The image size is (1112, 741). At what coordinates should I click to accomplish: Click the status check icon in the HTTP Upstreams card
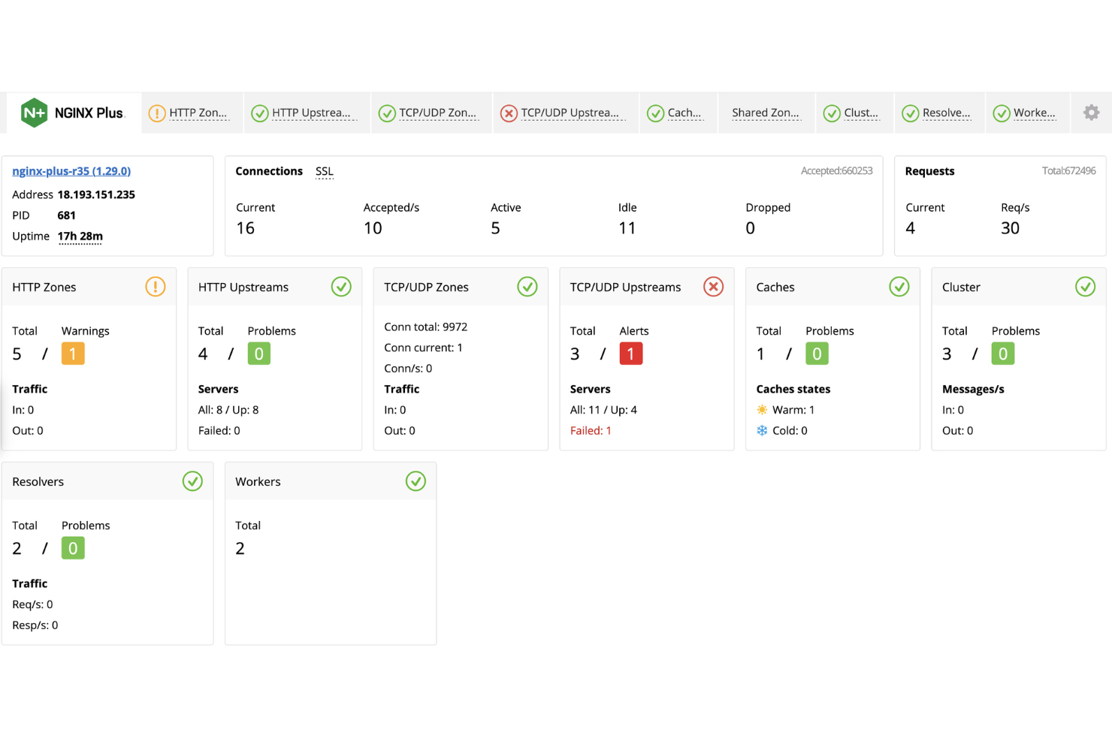(341, 287)
